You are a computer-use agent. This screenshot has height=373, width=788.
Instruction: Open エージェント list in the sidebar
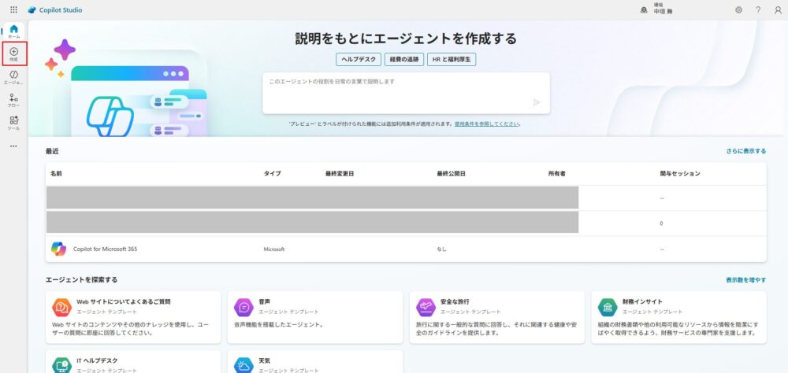click(x=13, y=77)
